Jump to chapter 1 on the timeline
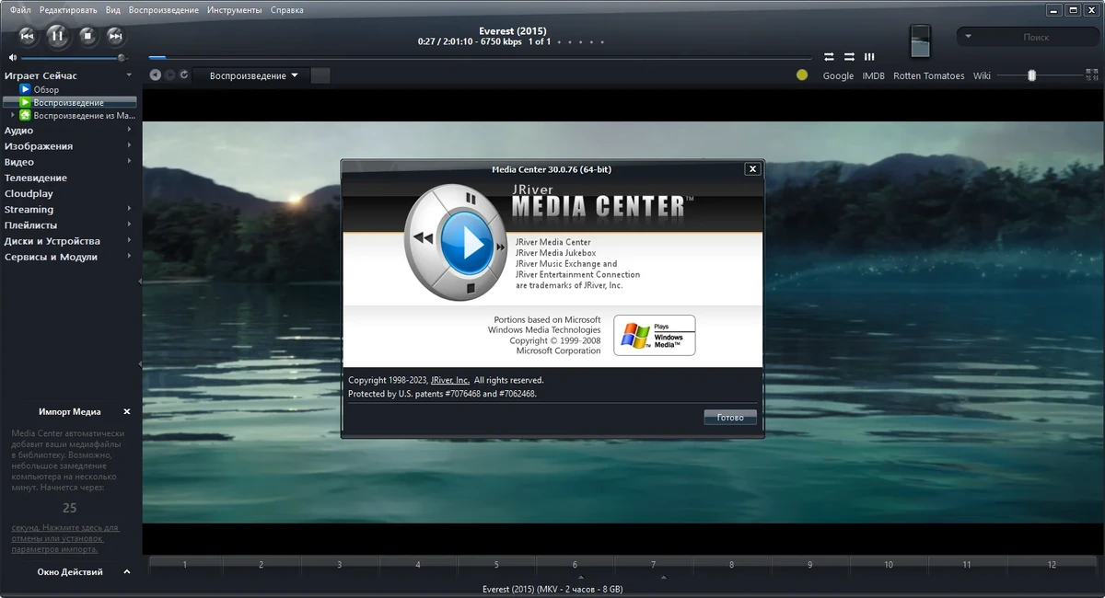The image size is (1105, 598). click(x=185, y=565)
